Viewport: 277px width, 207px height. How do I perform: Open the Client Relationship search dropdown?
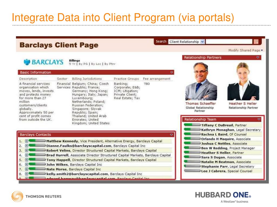[202, 42]
